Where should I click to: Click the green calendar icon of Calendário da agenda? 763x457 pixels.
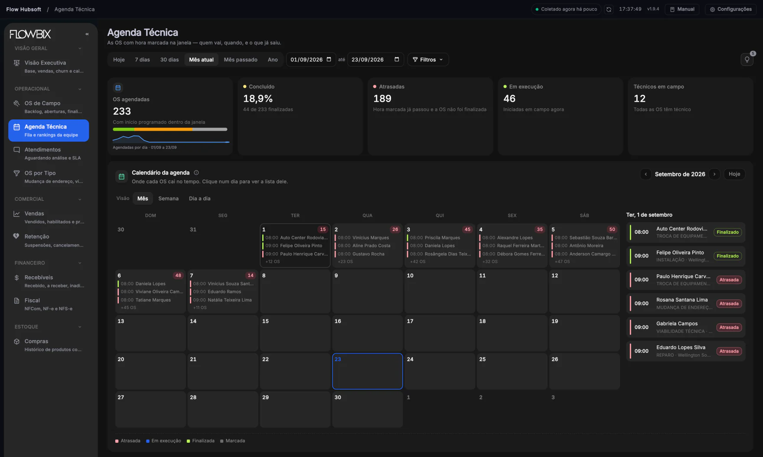pos(121,177)
